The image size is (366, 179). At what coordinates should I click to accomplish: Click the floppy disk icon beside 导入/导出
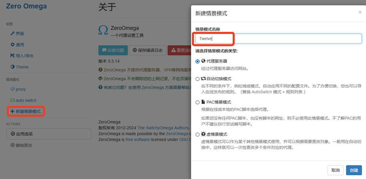point(13,56)
